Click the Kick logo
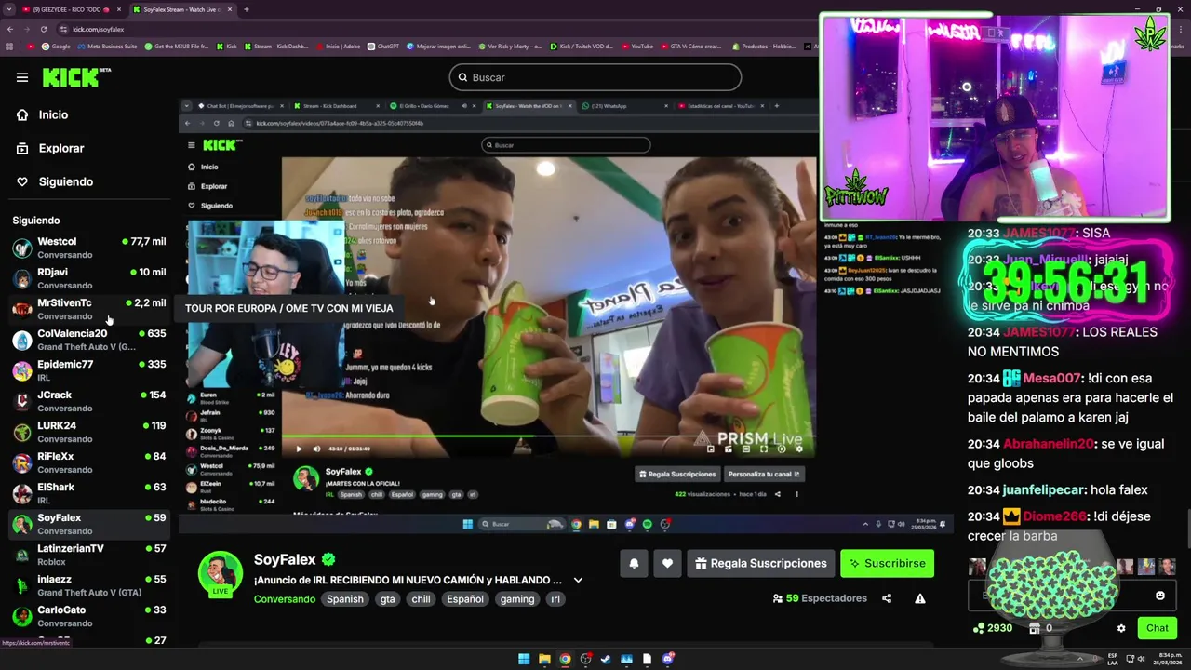The height and width of the screenshot is (670, 1191). (76, 77)
